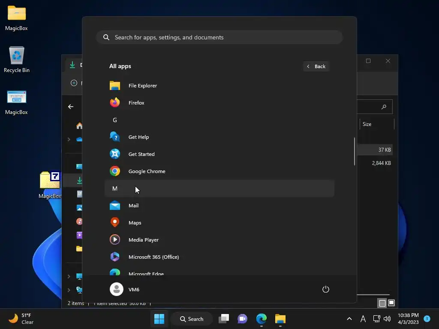Screen dimensions: 439x329
Task: Open File Explorer from the taskbar
Action: point(280,319)
